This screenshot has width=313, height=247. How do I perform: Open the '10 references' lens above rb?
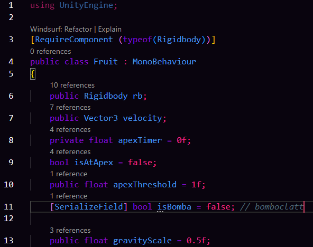(72, 85)
